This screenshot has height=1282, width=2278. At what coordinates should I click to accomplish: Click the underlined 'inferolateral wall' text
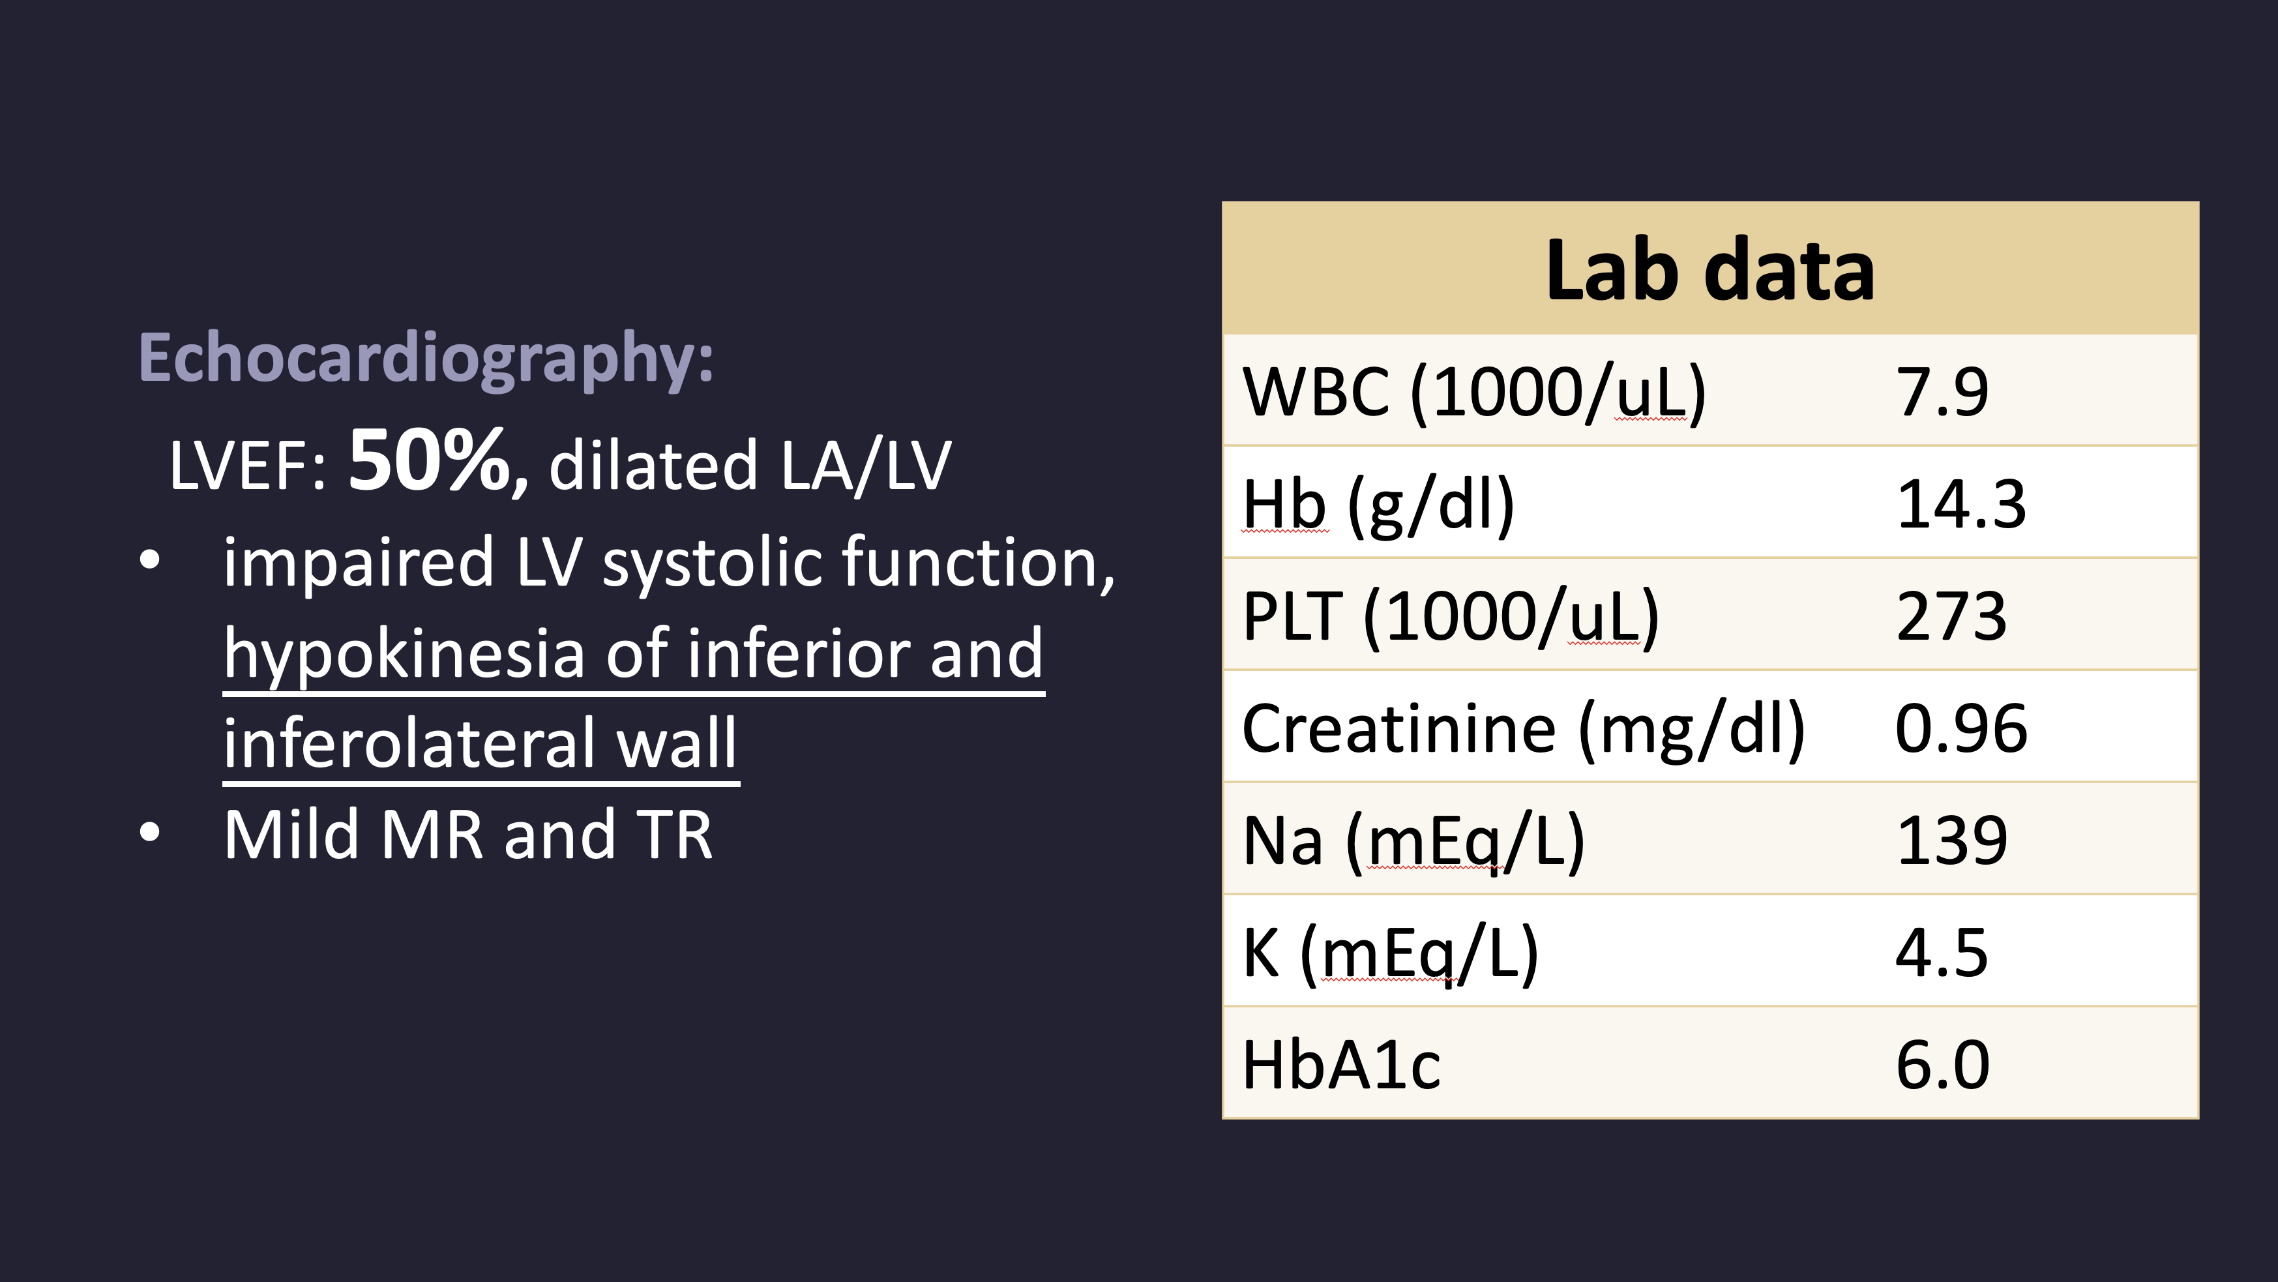coord(481,743)
